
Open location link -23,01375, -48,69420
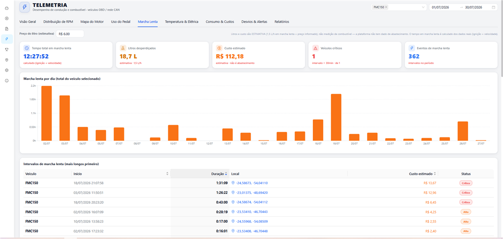252,192
